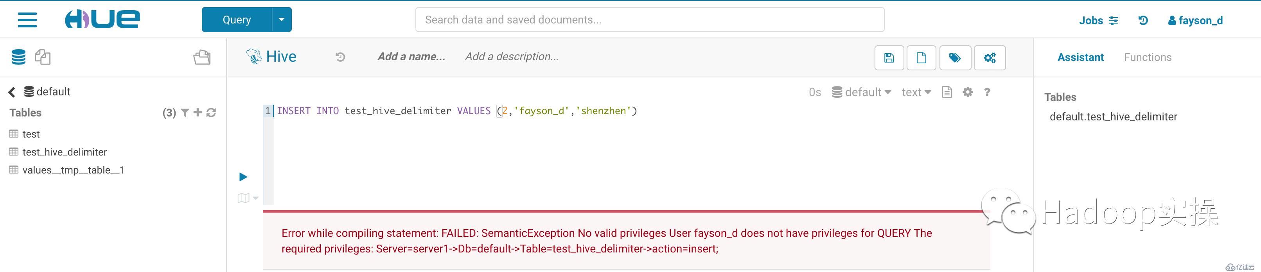Open the Jobs link

coord(1098,21)
